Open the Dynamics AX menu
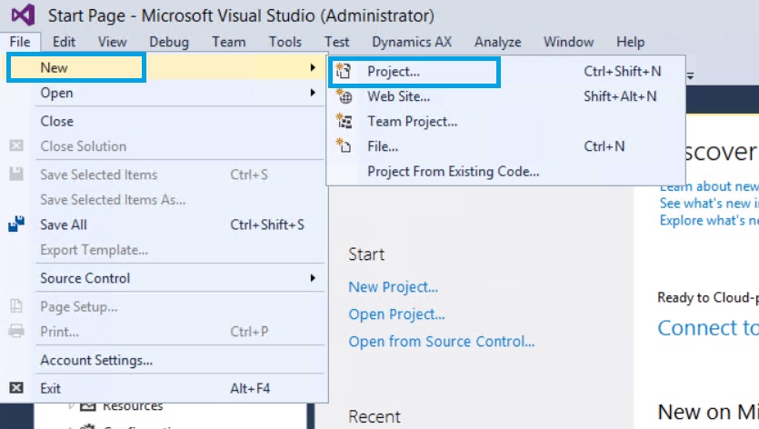 (412, 42)
